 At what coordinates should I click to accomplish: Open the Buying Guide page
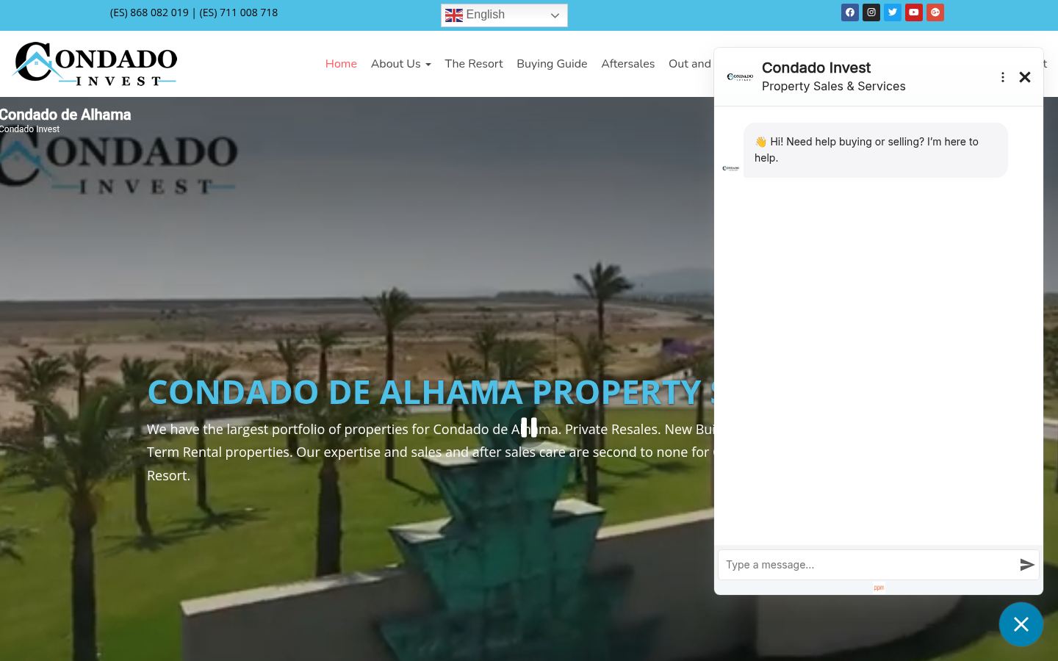(x=552, y=64)
